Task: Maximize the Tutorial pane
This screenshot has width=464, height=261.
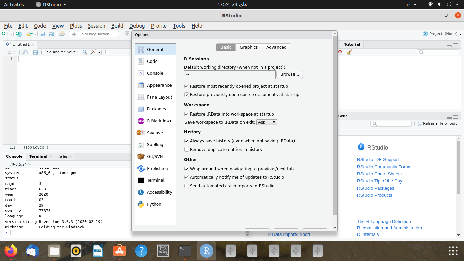Action: [456, 45]
